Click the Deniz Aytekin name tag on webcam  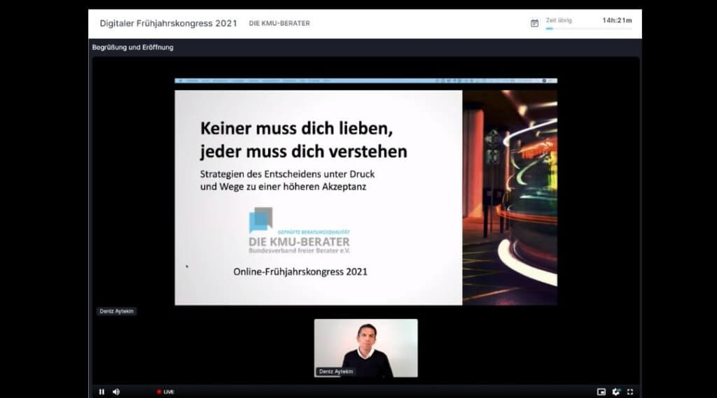pyautogui.click(x=335, y=371)
